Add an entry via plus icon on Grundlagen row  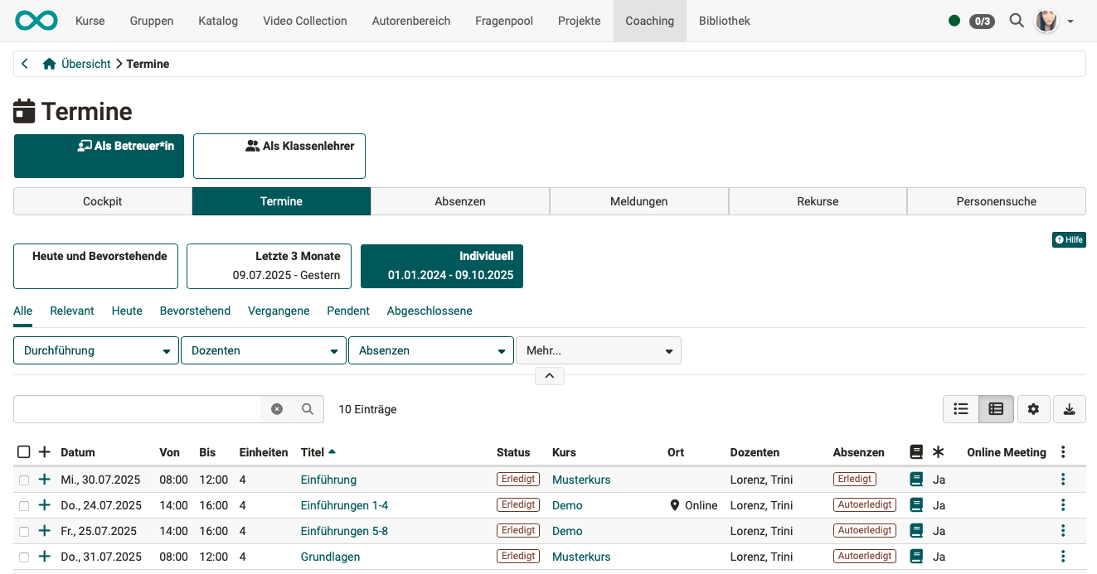pos(44,556)
